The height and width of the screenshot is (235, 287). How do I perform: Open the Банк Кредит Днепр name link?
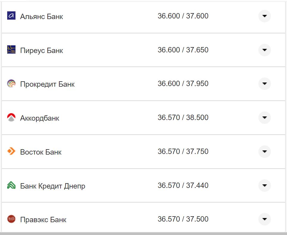[52, 186]
